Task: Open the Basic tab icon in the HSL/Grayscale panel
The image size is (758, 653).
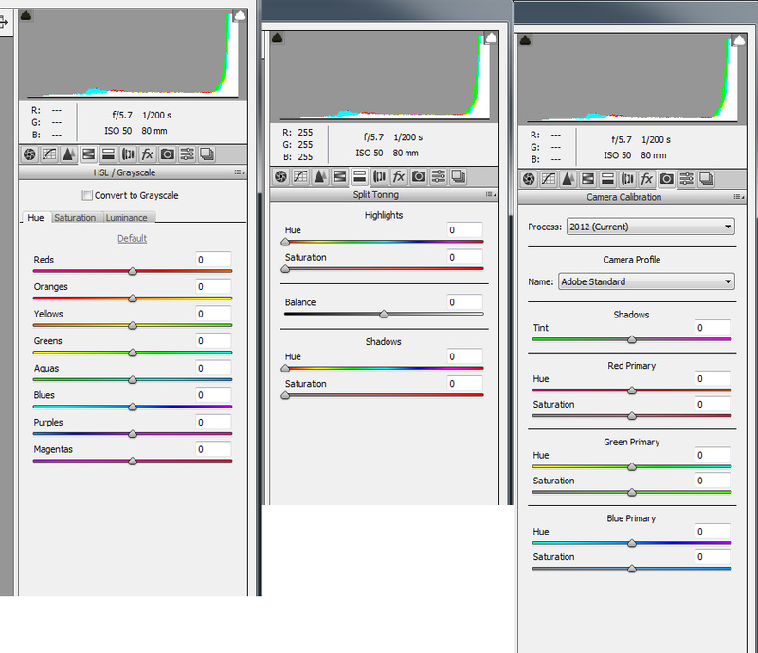Action: pos(28,154)
